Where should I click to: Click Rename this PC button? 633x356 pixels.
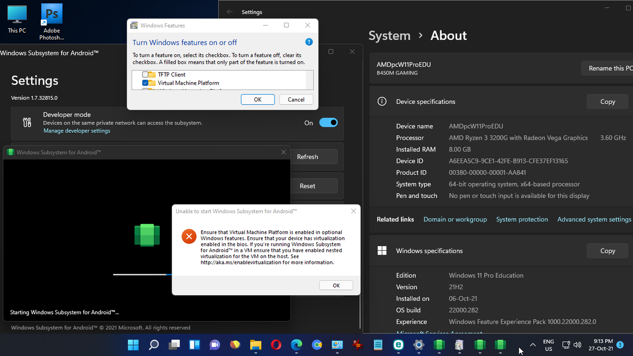tap(607, 68)
